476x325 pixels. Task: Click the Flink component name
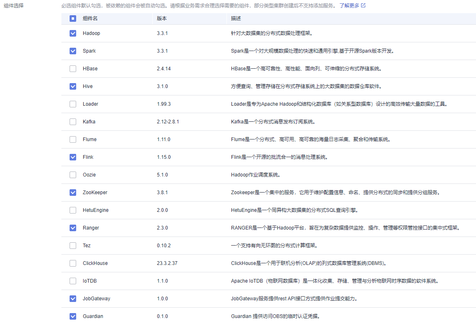(88, 157)
